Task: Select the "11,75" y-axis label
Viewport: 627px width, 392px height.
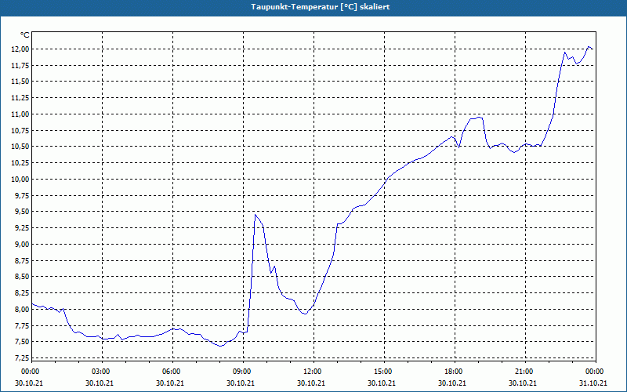Action: coord(21,65)
